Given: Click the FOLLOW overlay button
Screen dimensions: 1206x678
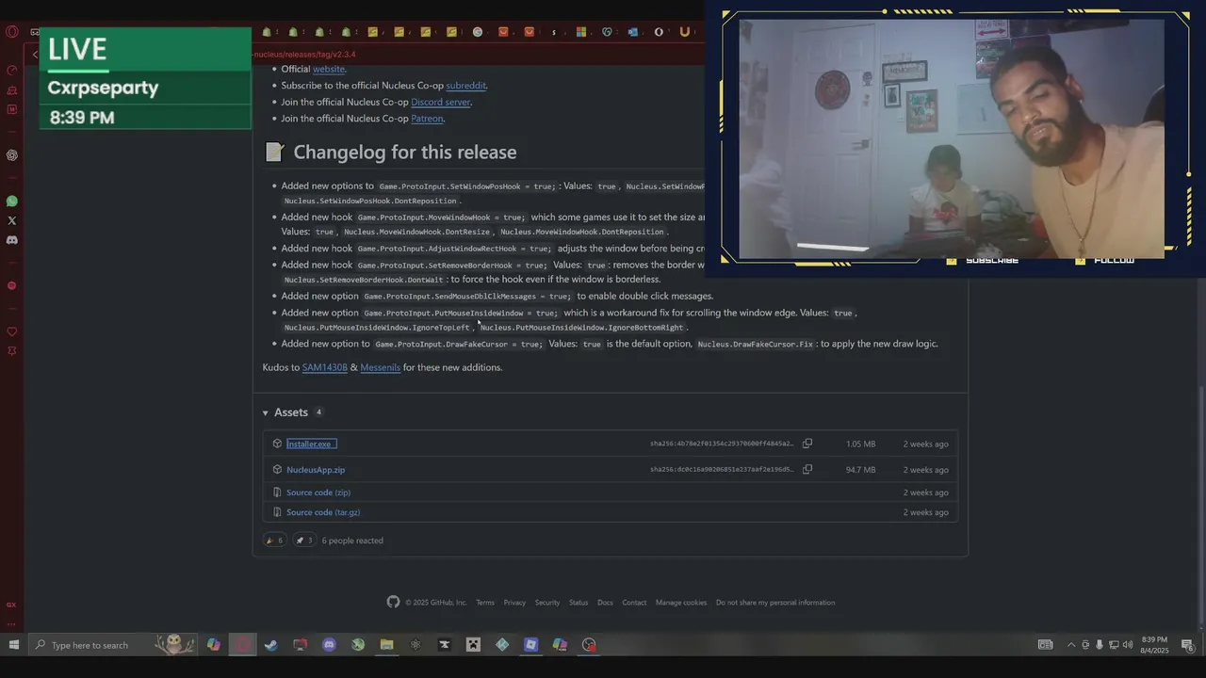Looking at the screenshot, I should point(1115,261).
